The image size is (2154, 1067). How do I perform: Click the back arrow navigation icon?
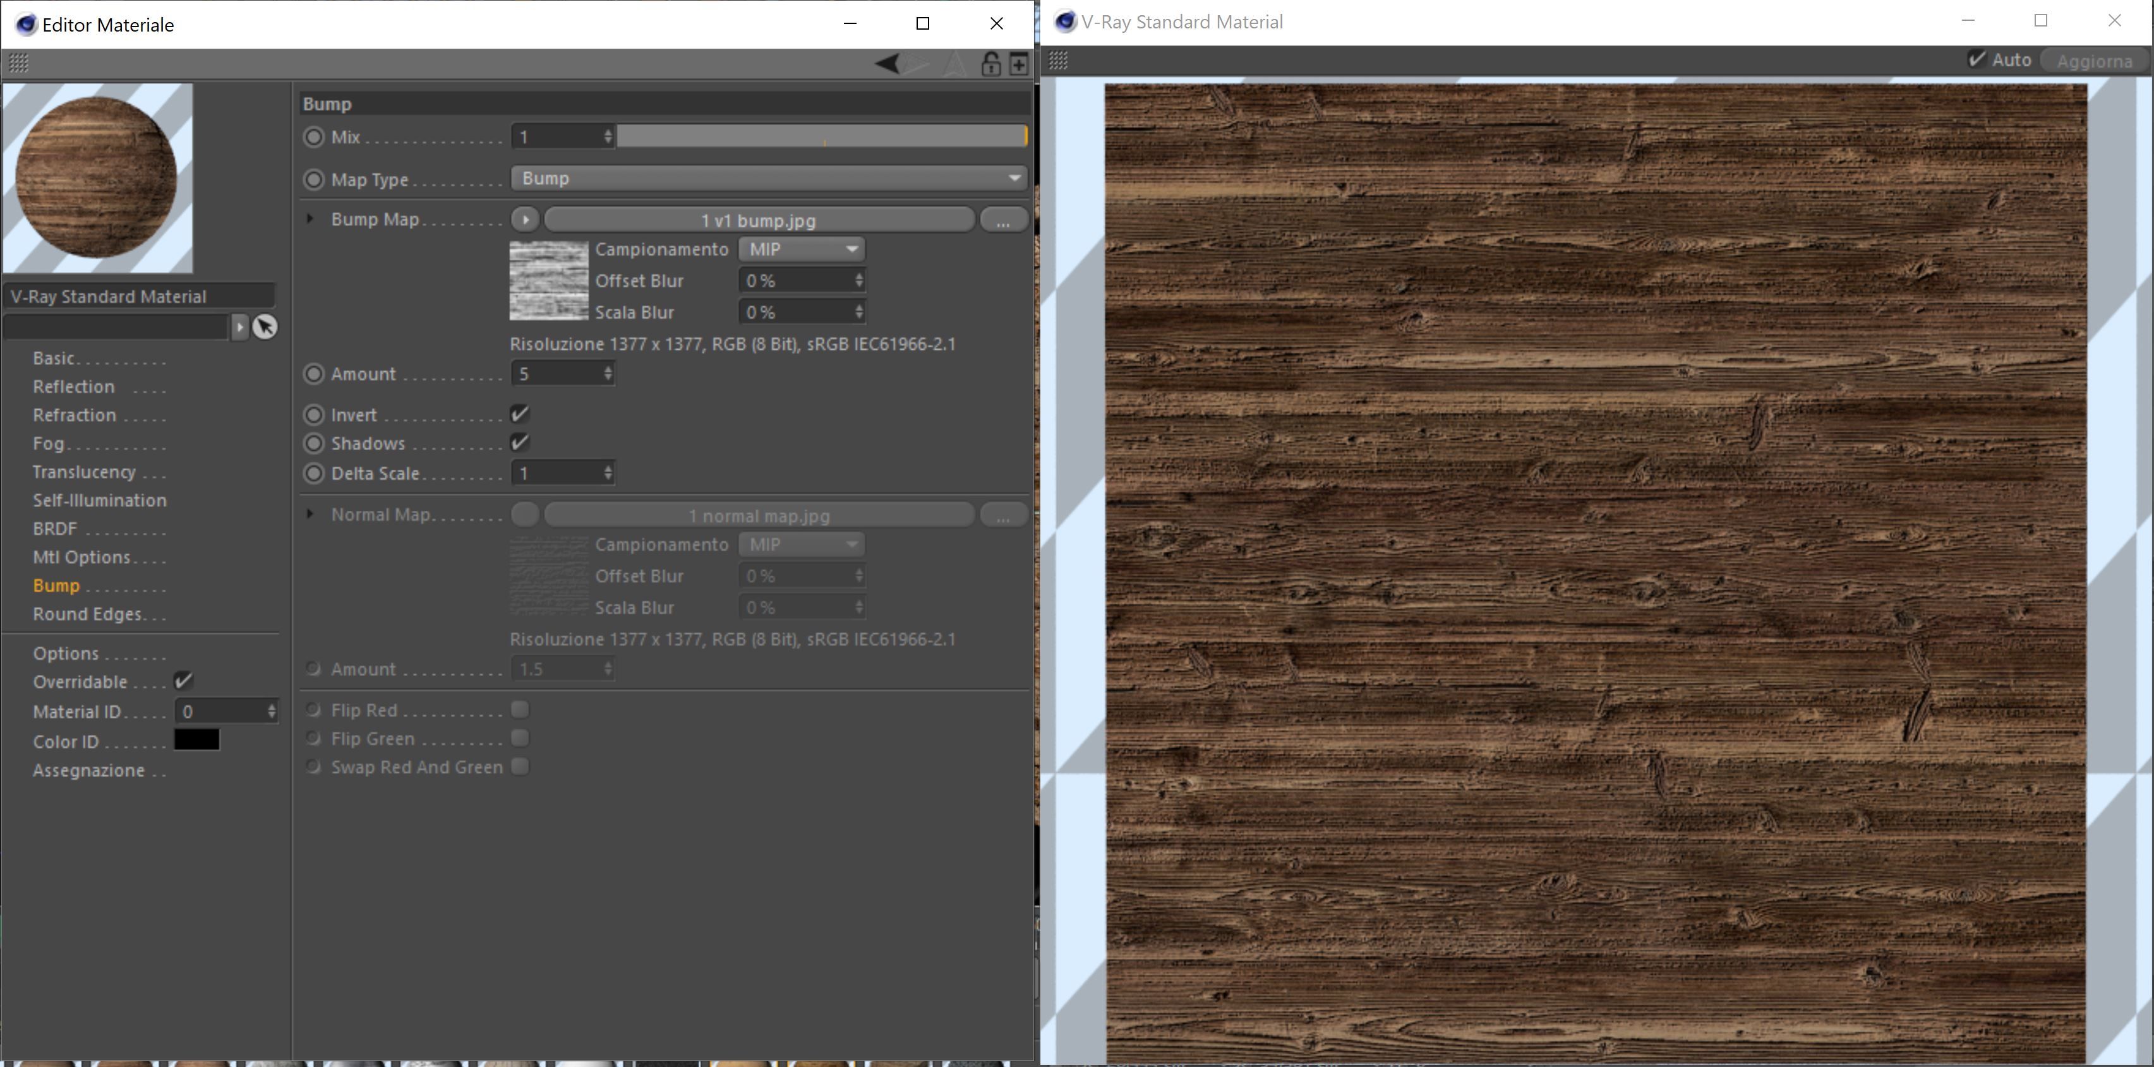[887, 64]
